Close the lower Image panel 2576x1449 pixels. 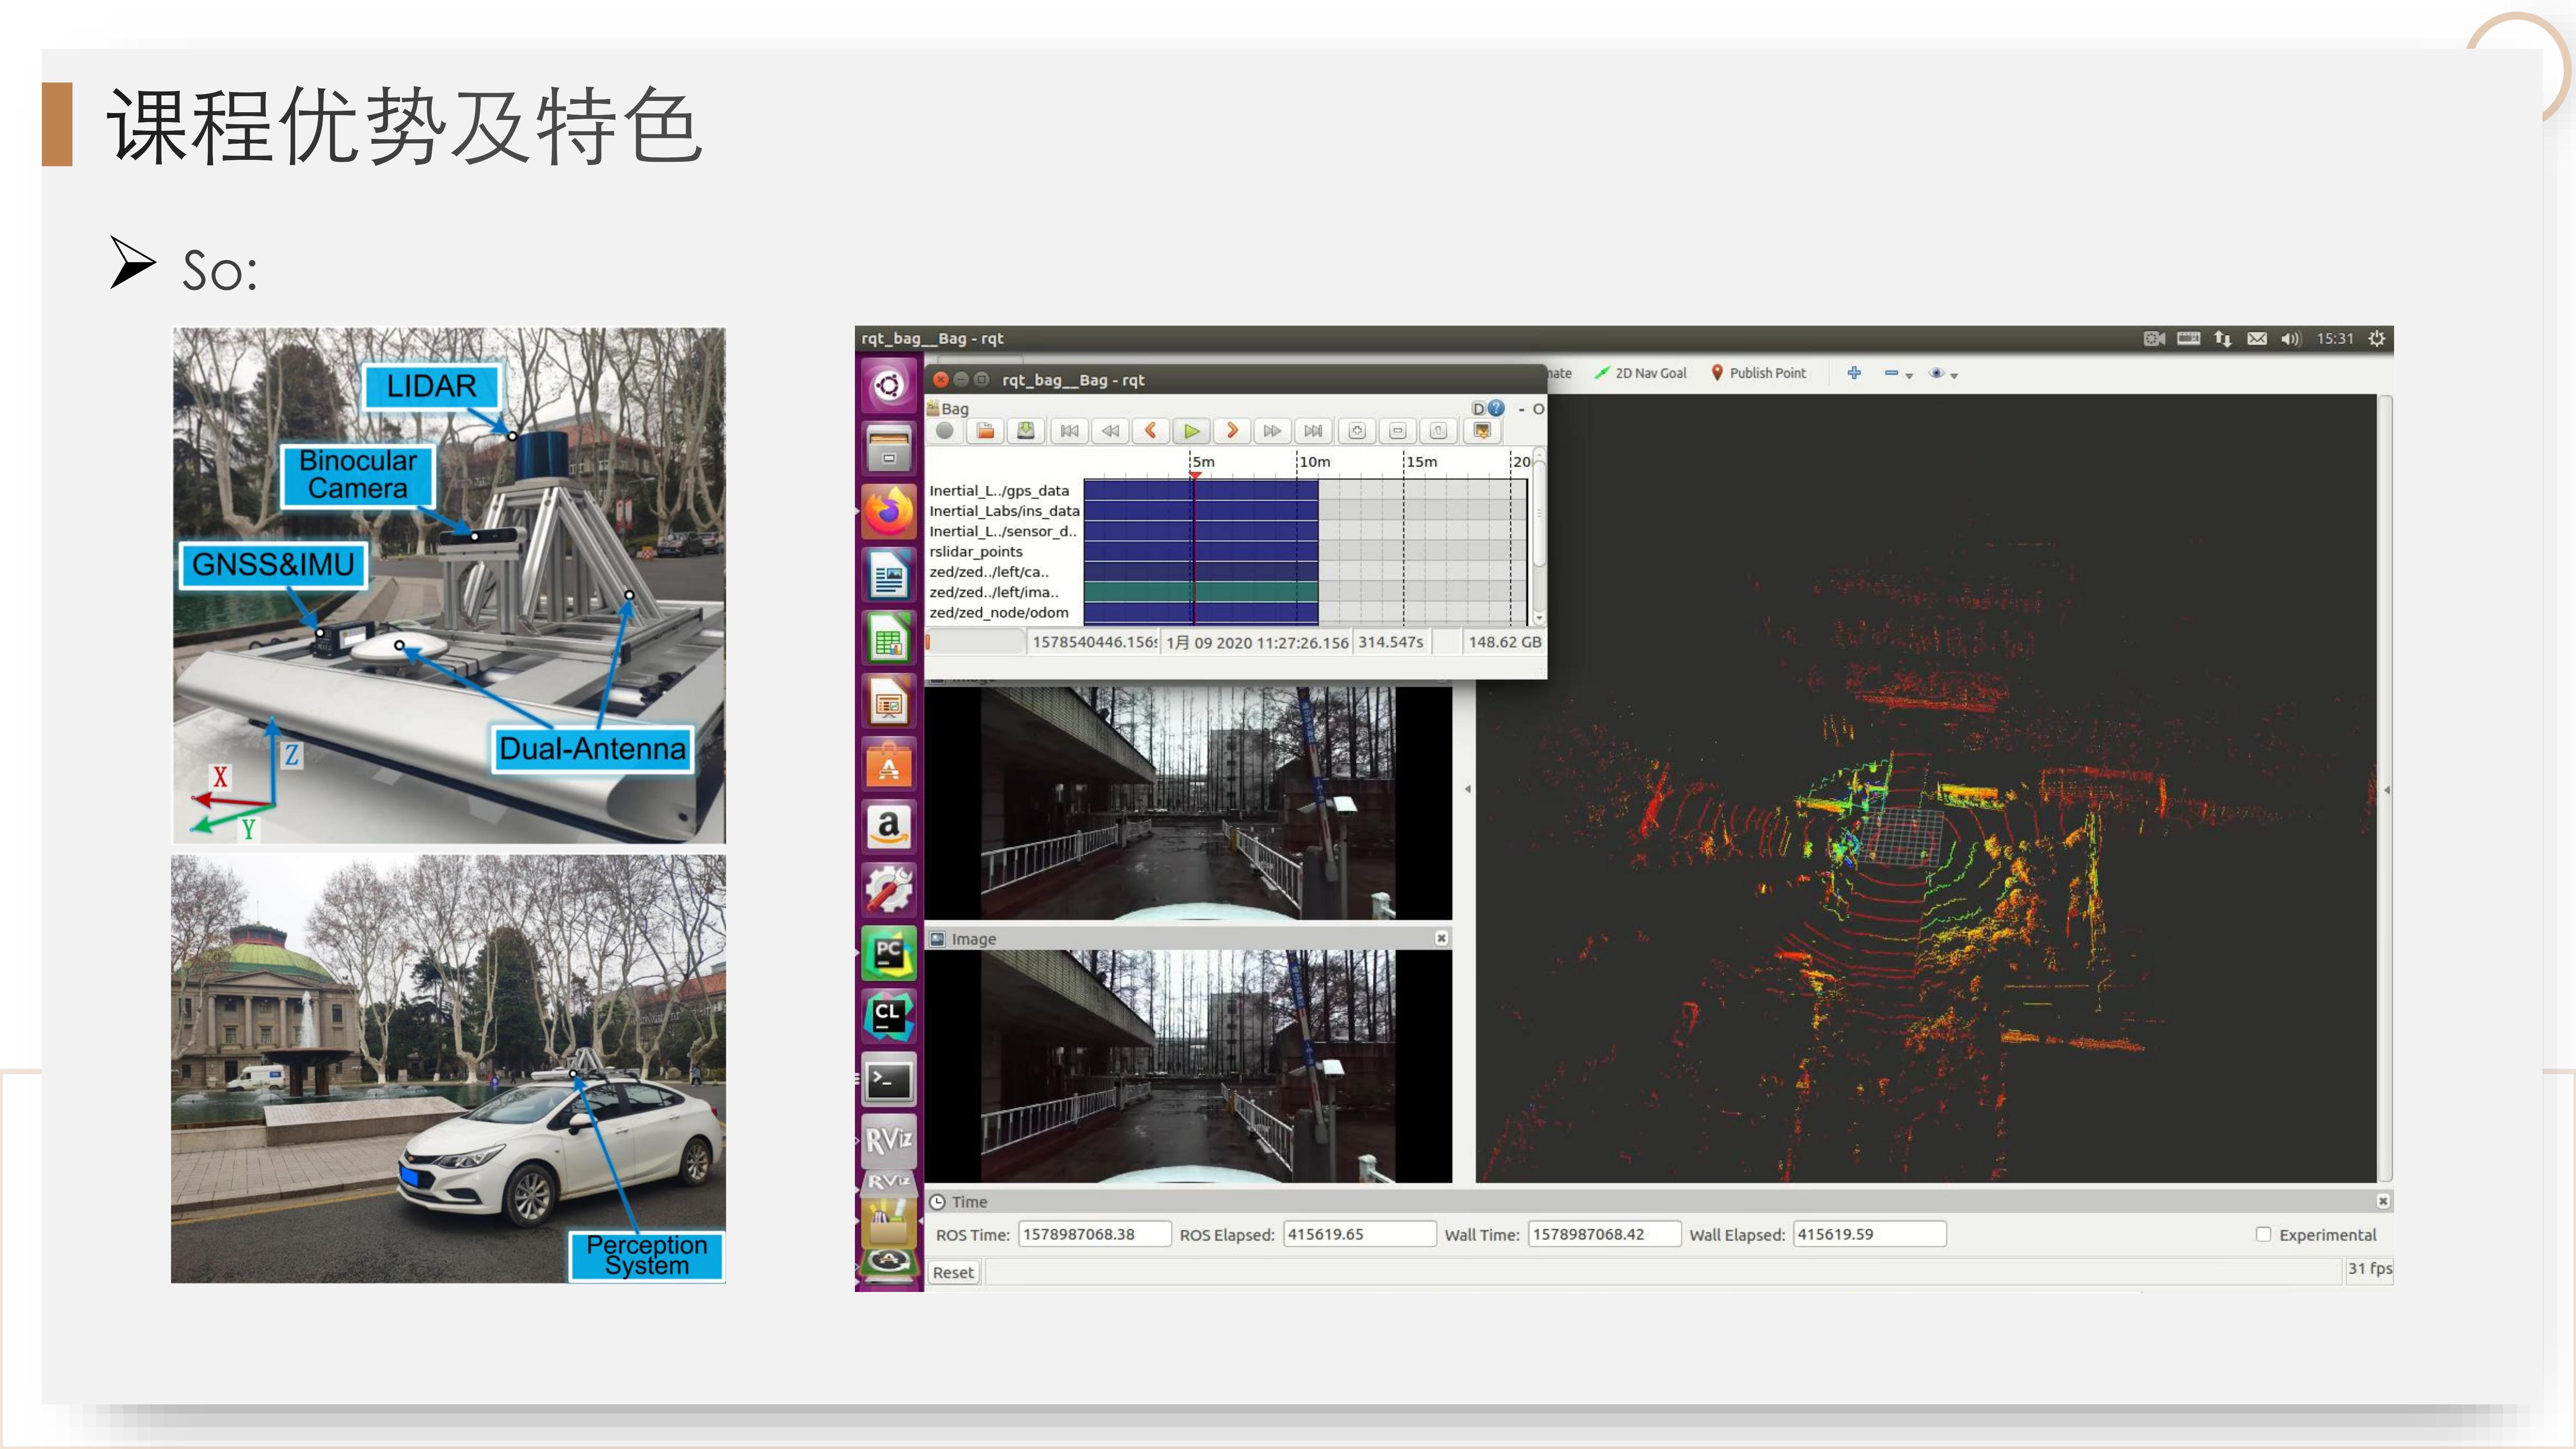(1441, 938)
